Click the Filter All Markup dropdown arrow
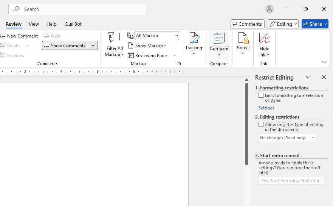The width and height of the screenshot is (333, 206). (x=122, y=55)
